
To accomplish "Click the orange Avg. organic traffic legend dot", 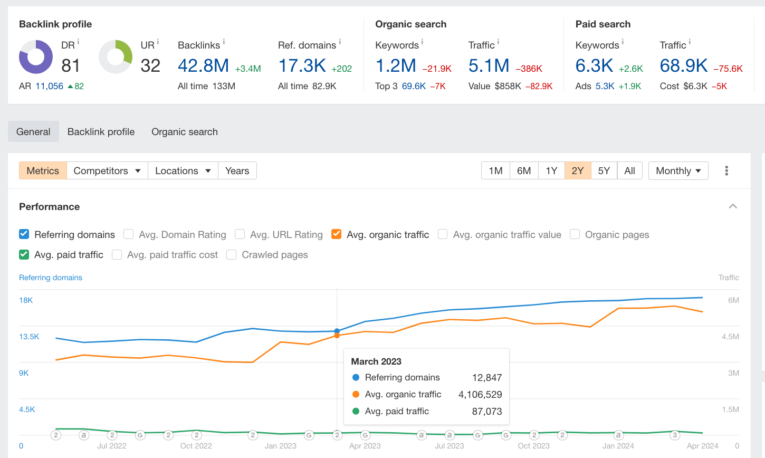I will [357, 394].
